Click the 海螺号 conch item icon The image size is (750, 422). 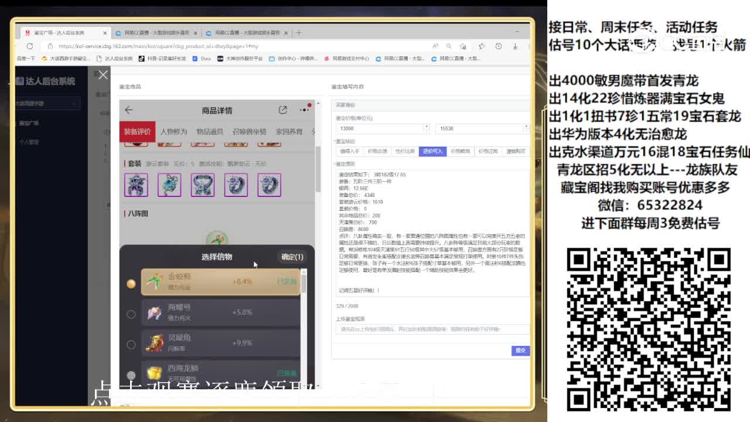(x=155, y=312)
